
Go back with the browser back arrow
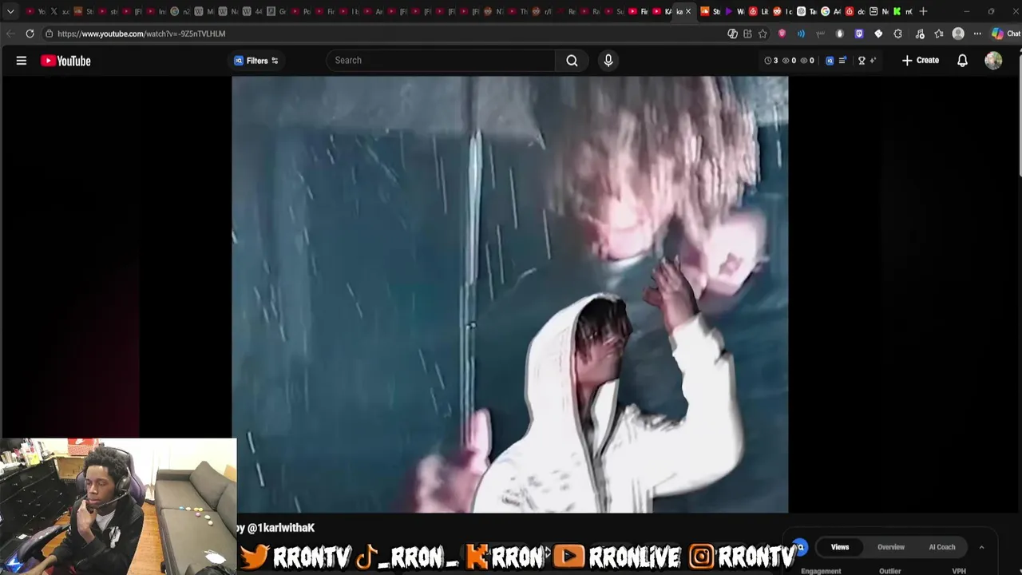(10, 34)
